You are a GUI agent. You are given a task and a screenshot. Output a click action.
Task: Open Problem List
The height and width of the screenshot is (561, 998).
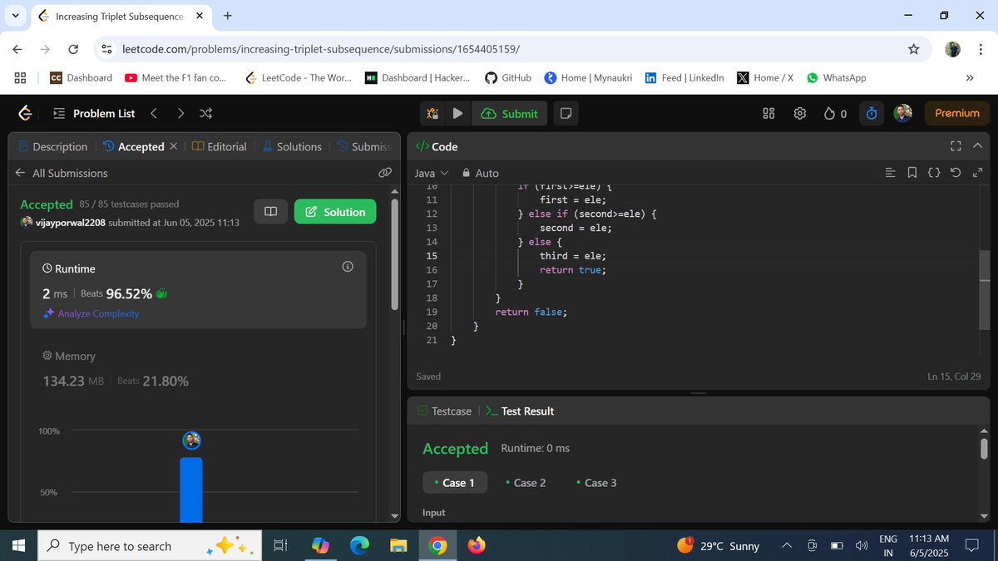[x=94, y=113]
